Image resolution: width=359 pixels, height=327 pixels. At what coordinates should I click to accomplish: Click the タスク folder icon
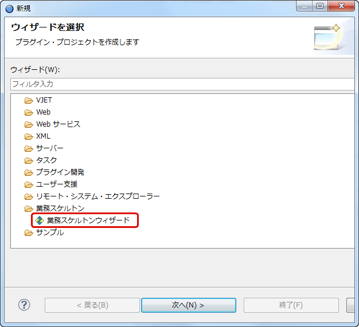pos(29,160)
